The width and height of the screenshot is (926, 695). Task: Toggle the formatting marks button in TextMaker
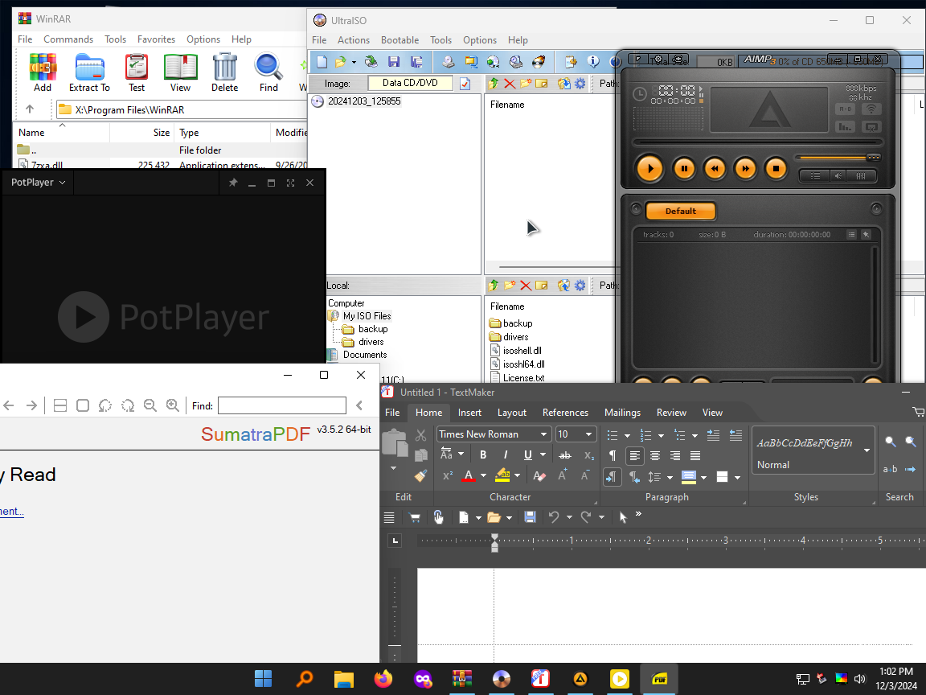coord(613,454)
